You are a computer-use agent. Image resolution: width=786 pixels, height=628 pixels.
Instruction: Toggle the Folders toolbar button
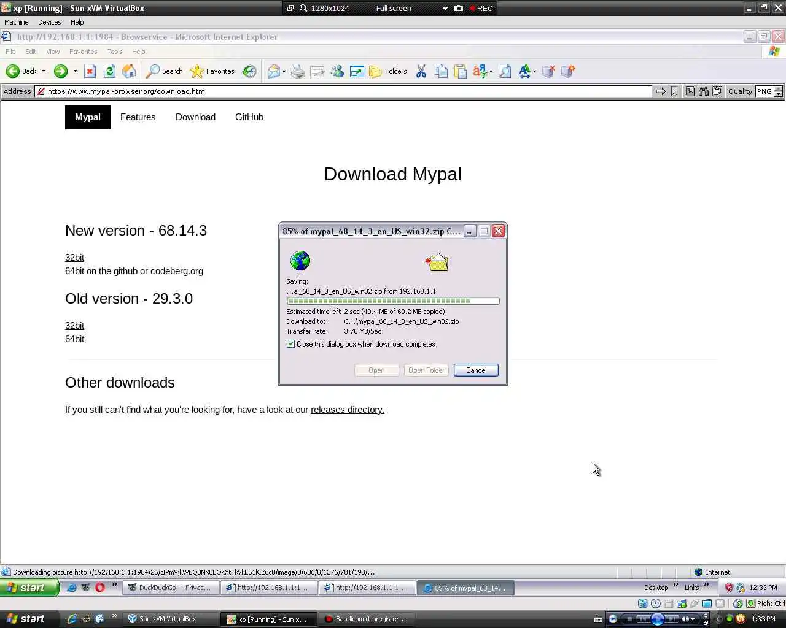(388, 71)
